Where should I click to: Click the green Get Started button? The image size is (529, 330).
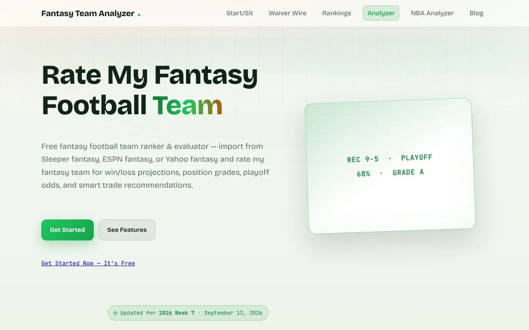67,230
